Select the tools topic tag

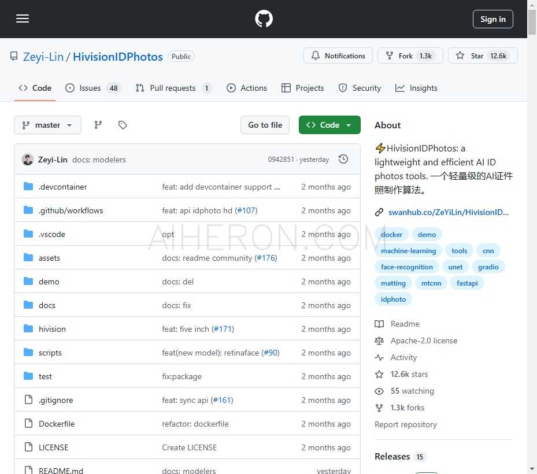pyautogui.click(x=460, y=251)
